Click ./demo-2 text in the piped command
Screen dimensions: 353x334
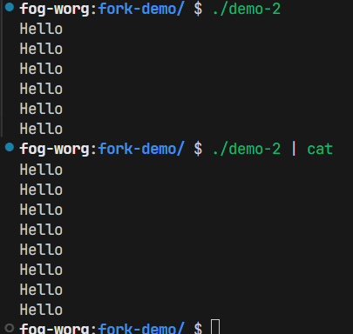click(247, 149)
